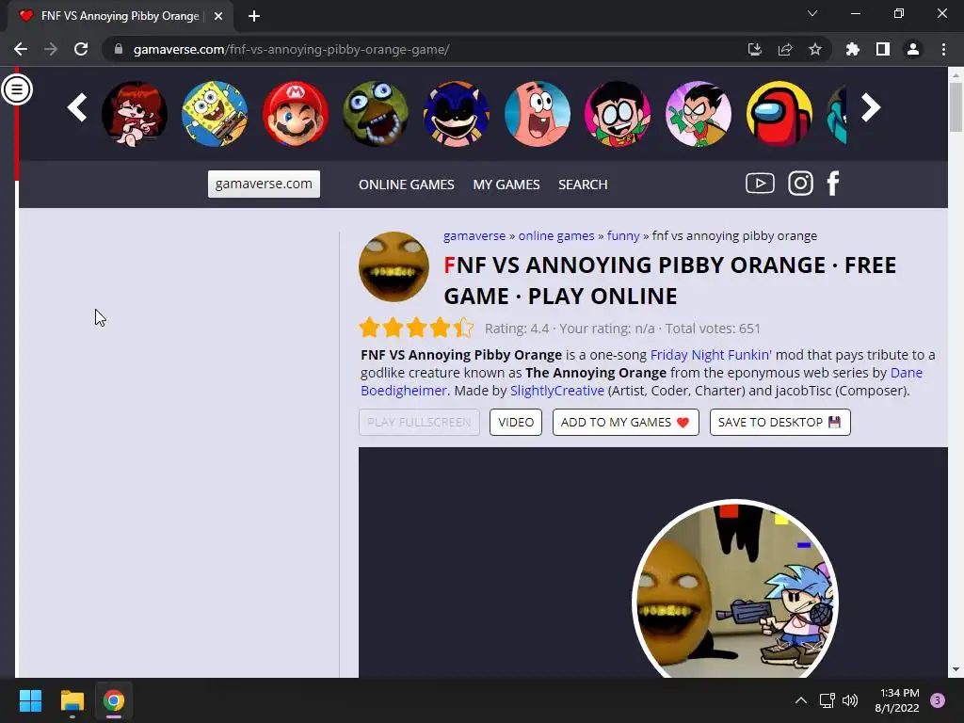Click the page vertical scrollbar thumb
Screen dimensions: 964x723
[956, 107]
